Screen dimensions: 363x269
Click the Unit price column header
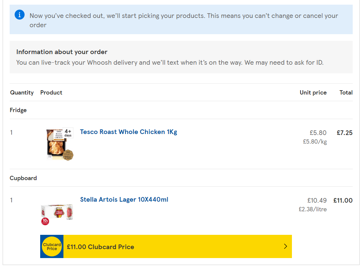point(313,93)
